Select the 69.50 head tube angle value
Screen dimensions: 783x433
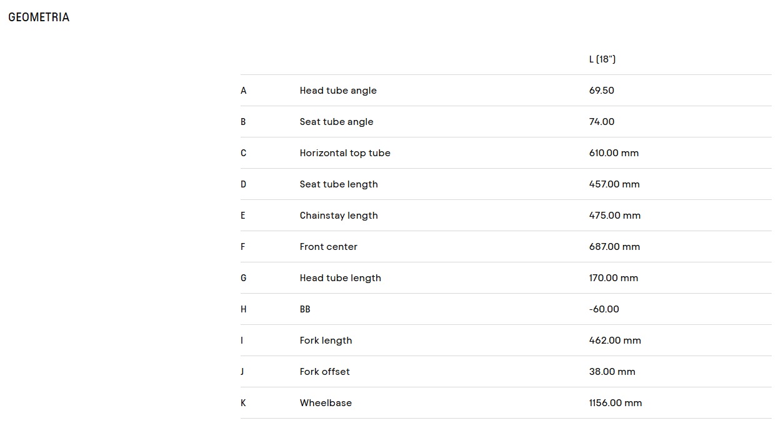[x=602, y=91]
